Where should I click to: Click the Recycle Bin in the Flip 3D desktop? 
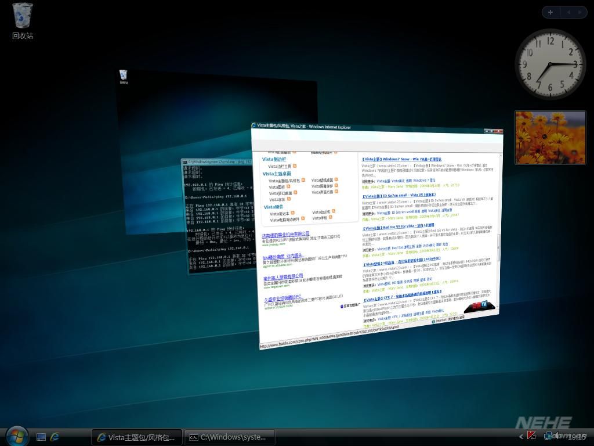[x=124, y=77]
